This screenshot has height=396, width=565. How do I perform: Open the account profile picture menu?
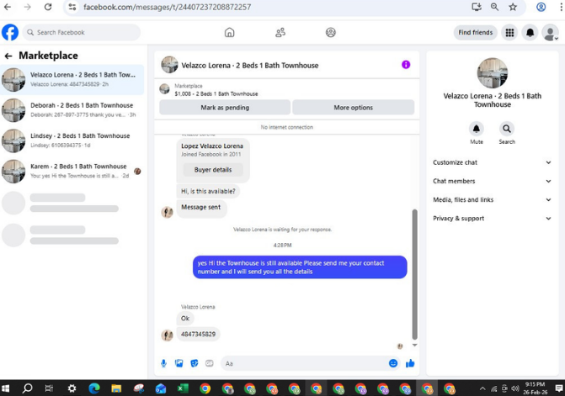tap(550, 33)
